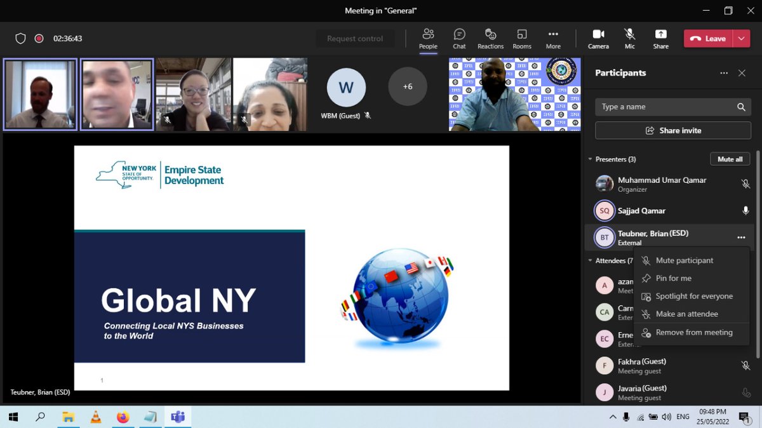Screen dimensions: 762x428
Task: Show the +6 additional participants
Action: (x=407, y=86)
